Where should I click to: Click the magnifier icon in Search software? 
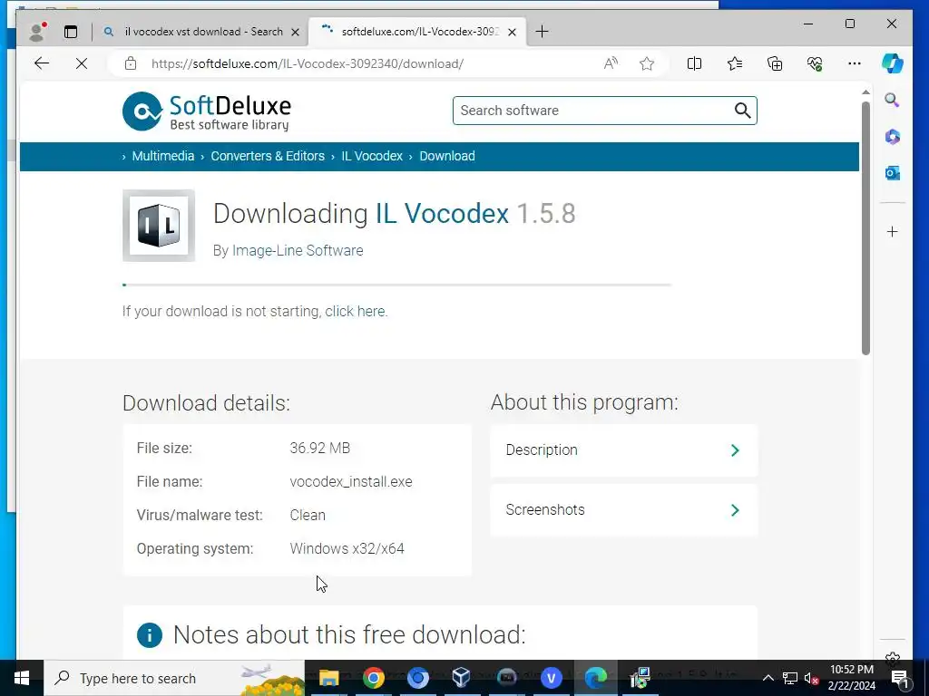point(742,111)
